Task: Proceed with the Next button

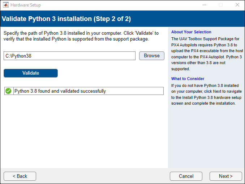Action: [x=225, y=176]
